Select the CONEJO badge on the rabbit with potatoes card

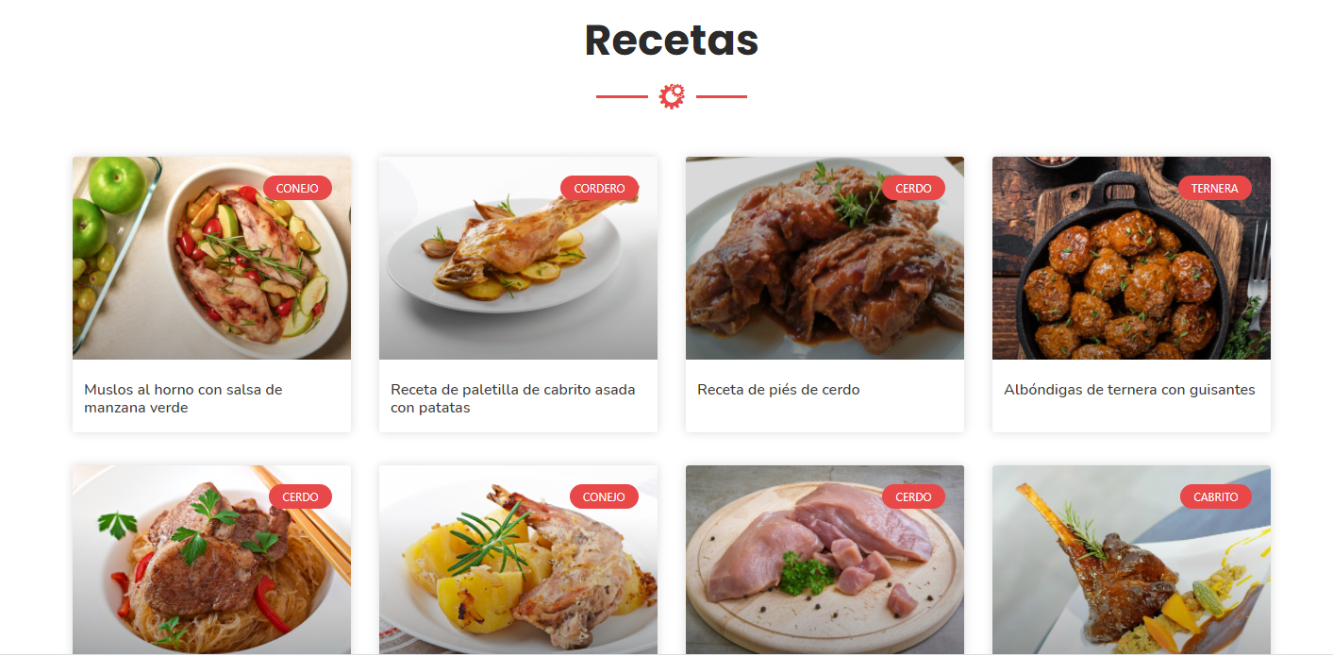click(x=604, y=496)
